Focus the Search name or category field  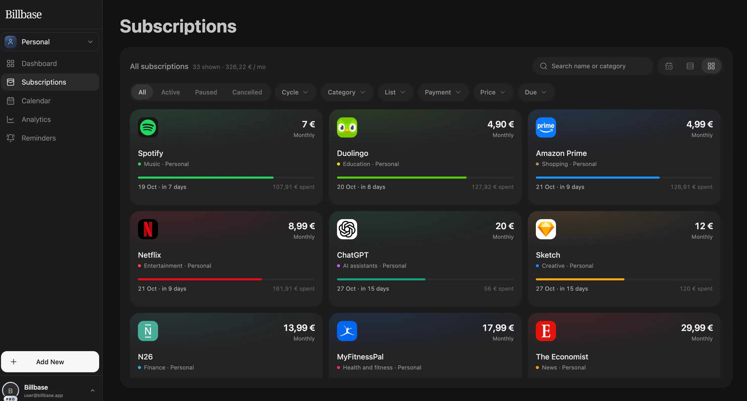593,66
